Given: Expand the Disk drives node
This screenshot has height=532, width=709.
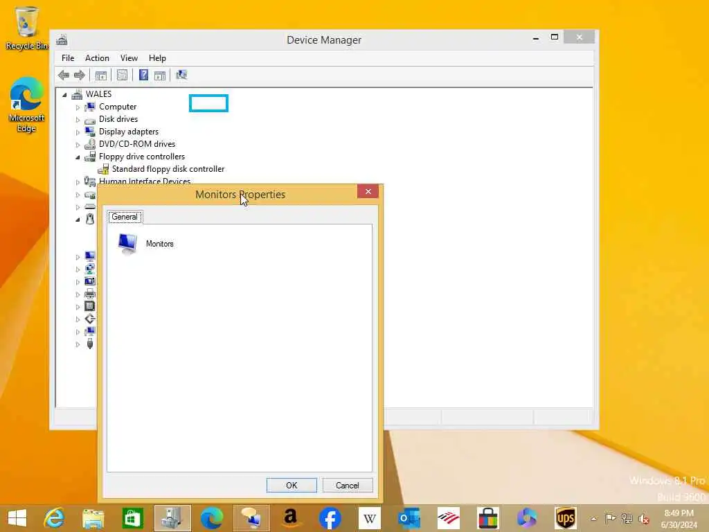Looking at the screenshot, I should [78, 120].
